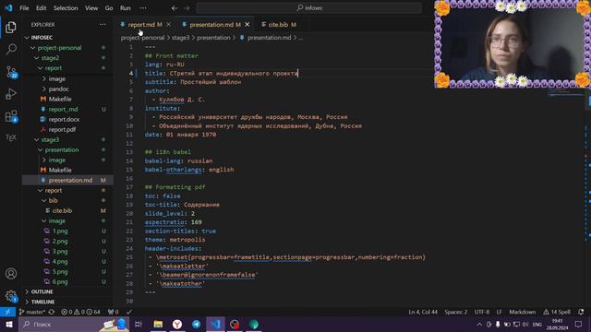Viewport: 591px width, 332px height.
Task: Open the overflow menu ellipsis in menu bar
Action: pyautogui.click(x=143, y=8)
